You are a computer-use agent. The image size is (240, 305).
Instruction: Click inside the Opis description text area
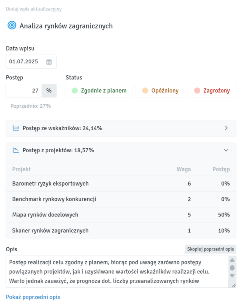click(x=116, y=272)
